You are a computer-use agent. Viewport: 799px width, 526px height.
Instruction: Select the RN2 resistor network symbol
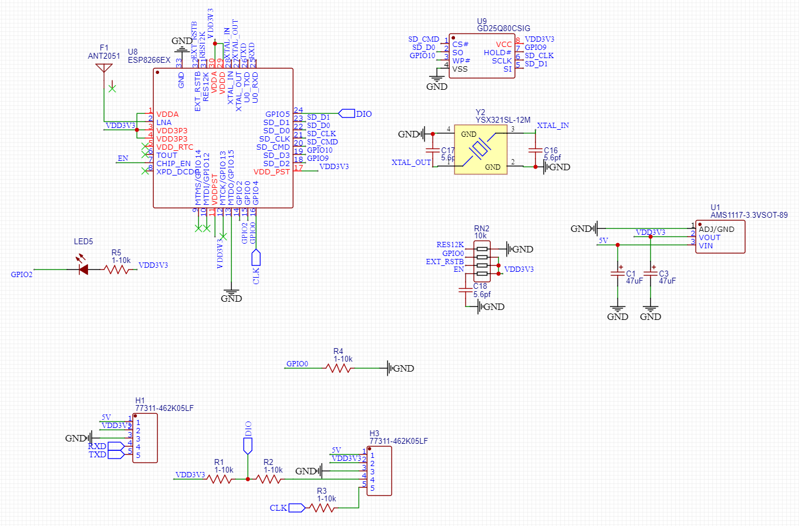(x=482, y=261)
